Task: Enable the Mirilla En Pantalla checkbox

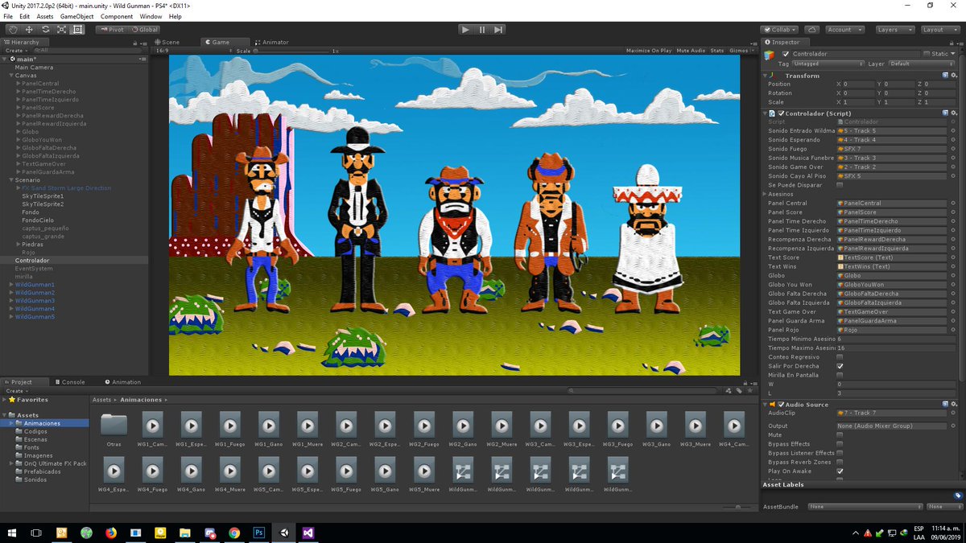Action: (840, 375)
